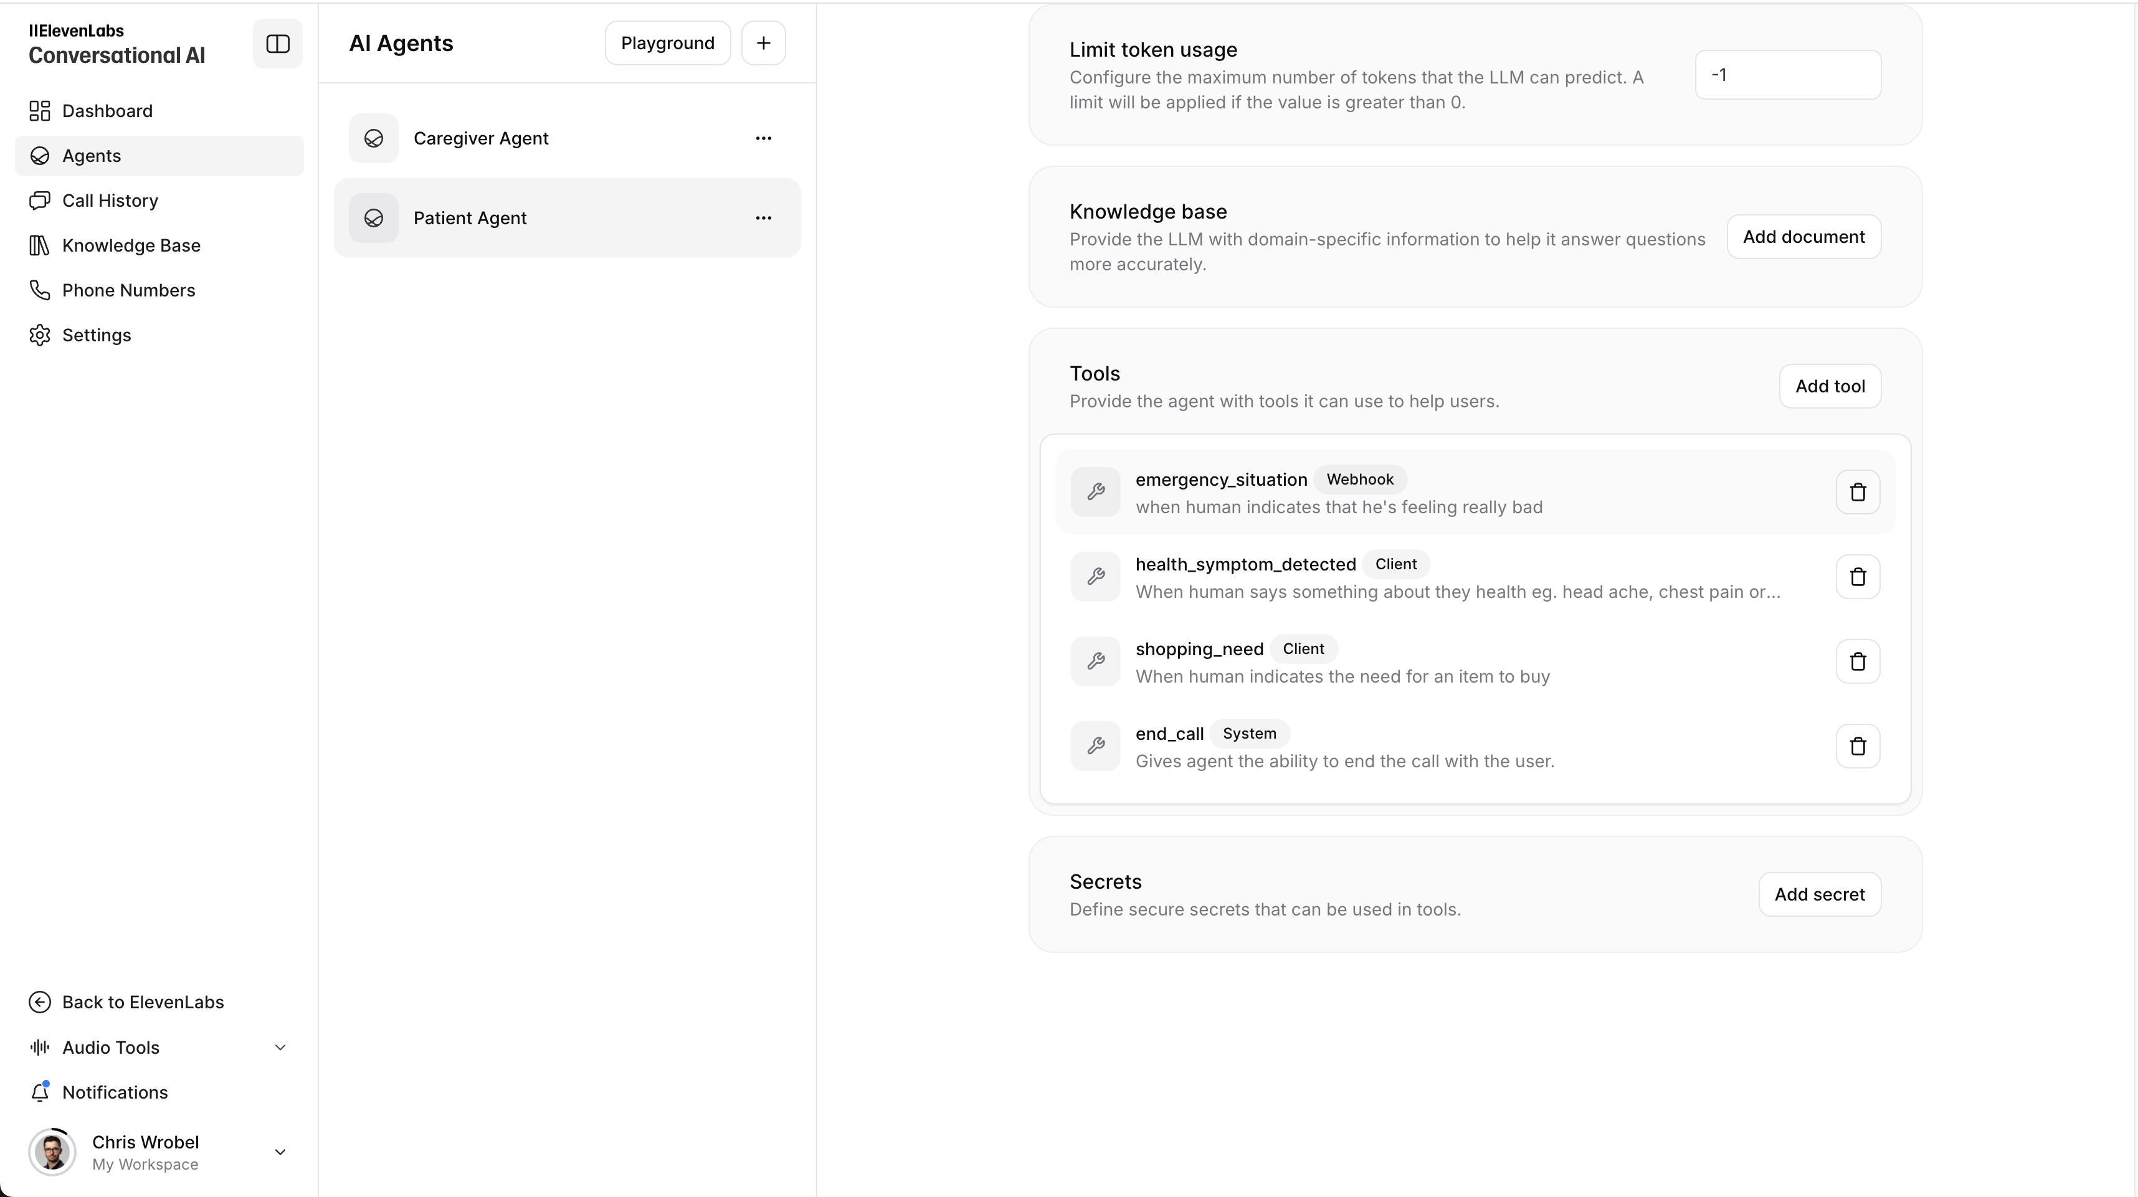The image size is (2138, 1197).
Task: Collapse the sidebar panel icon
Action: point(277,43)
